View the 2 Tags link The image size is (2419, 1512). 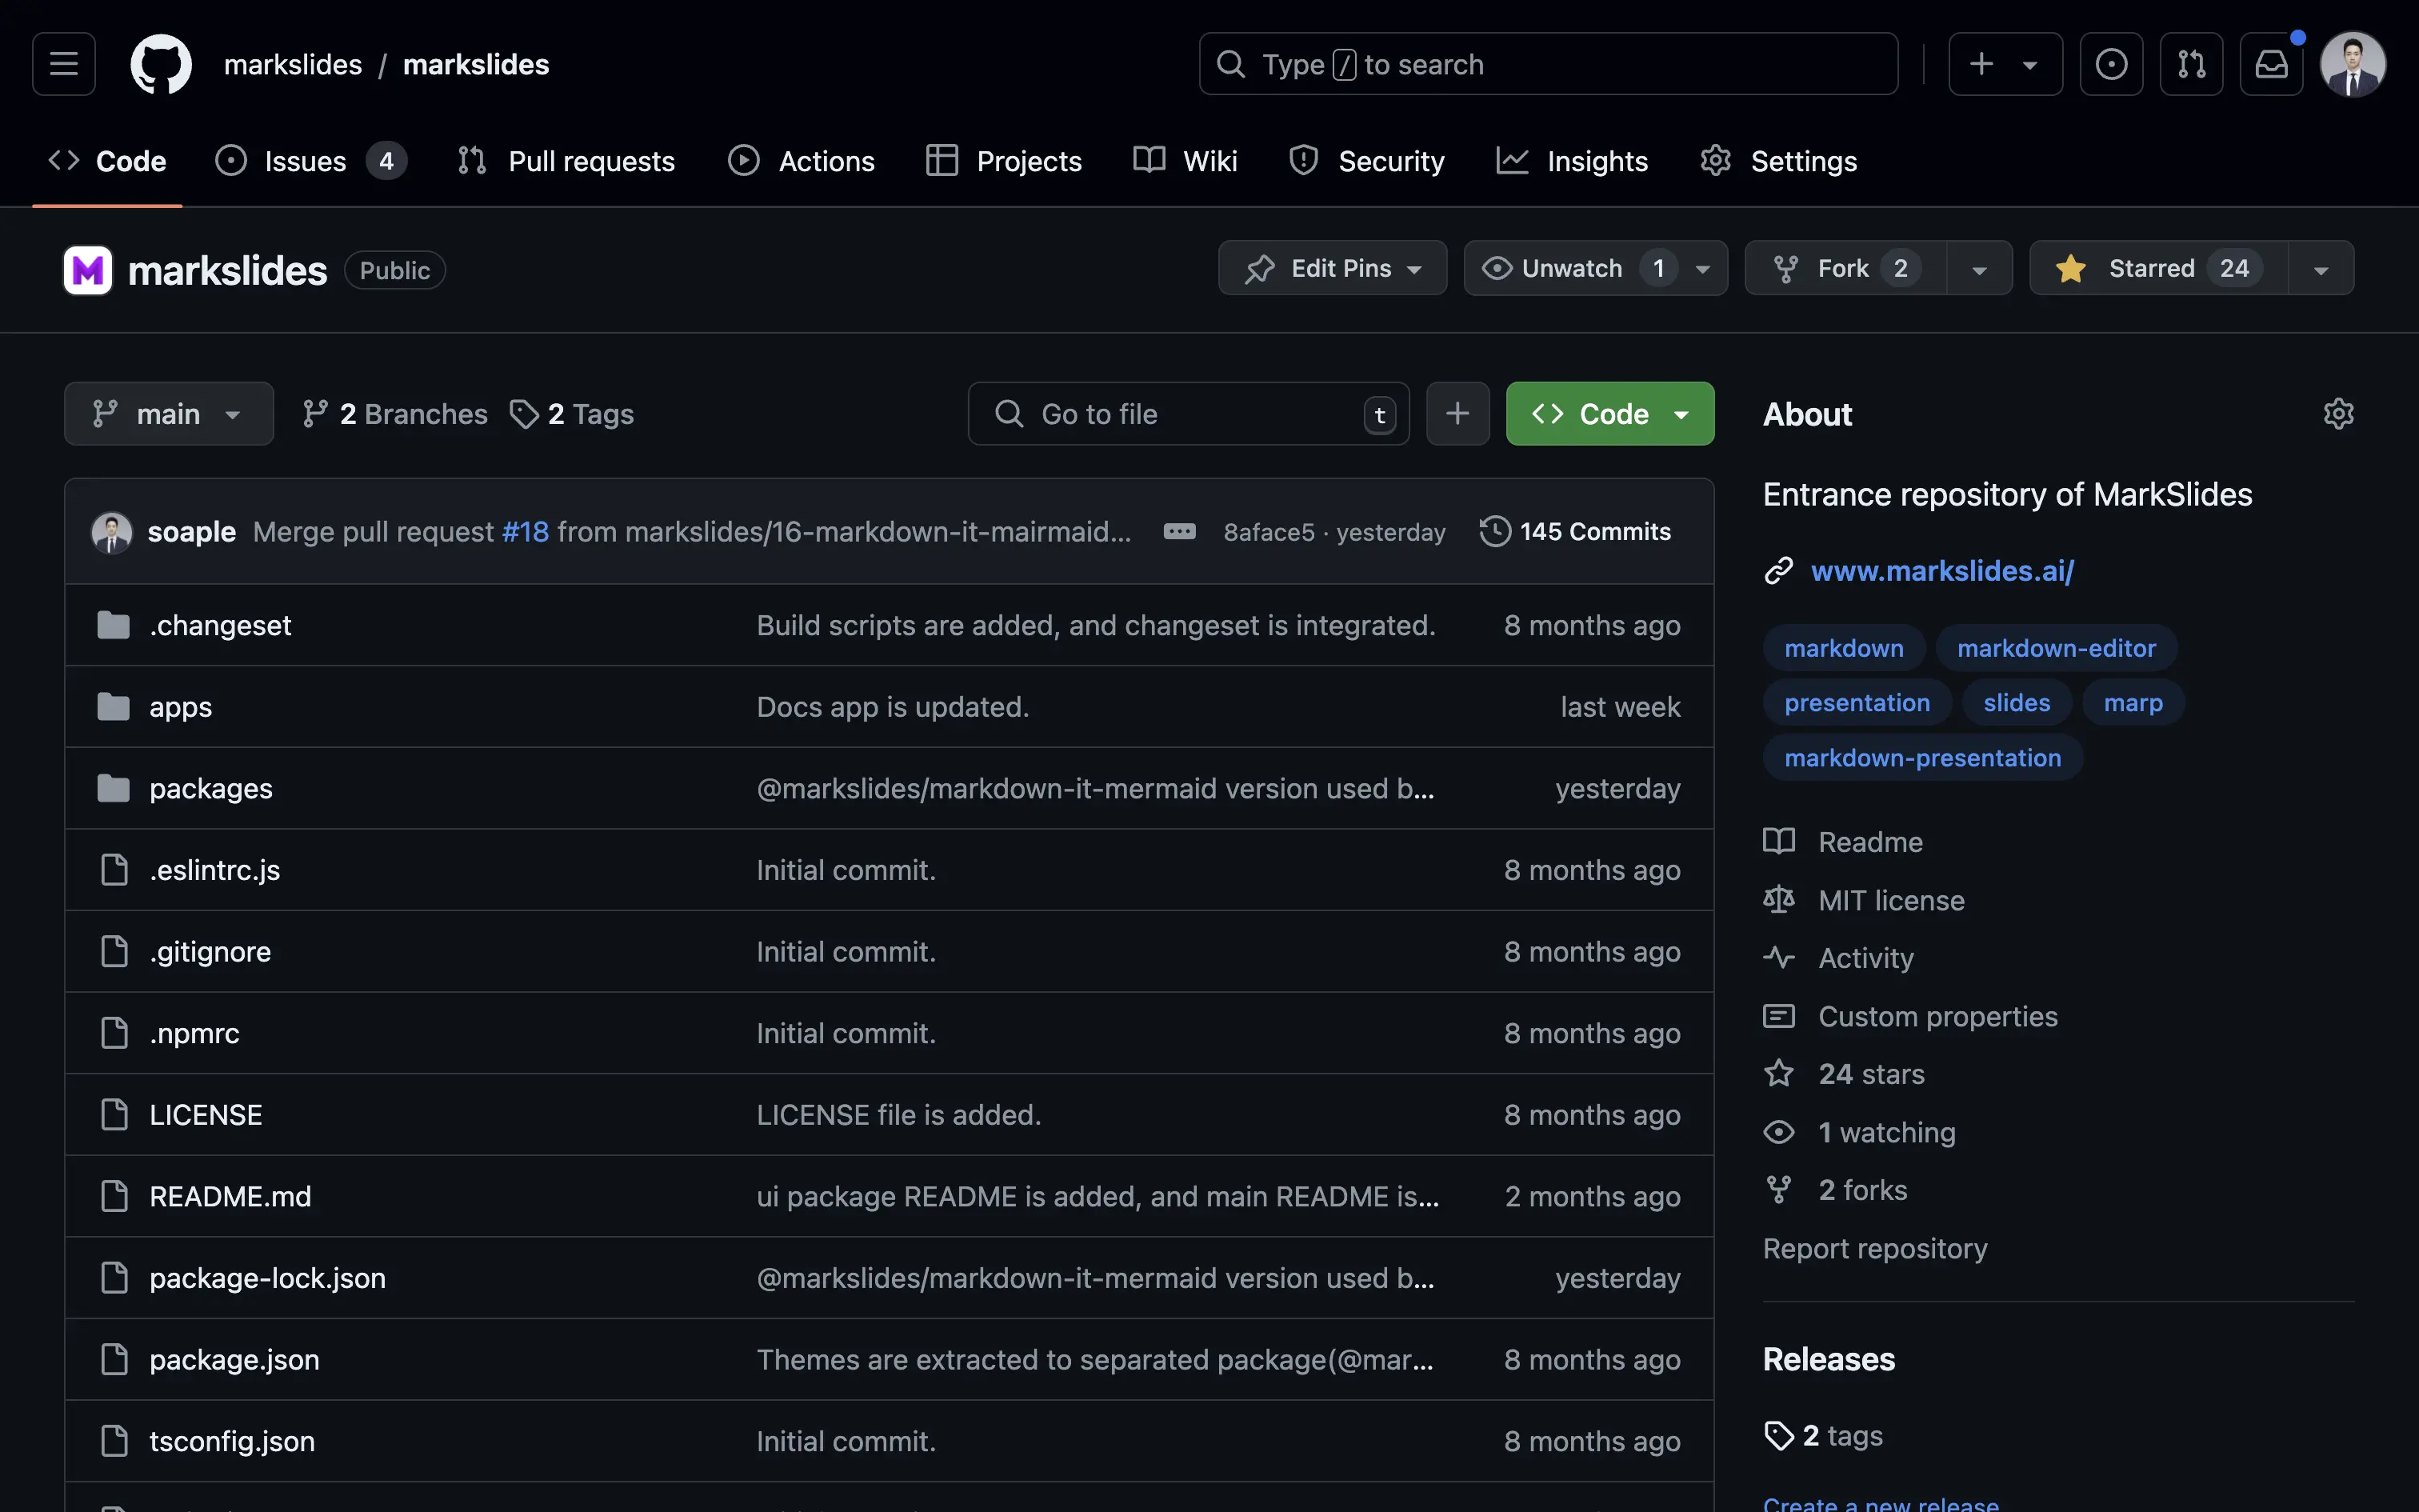coord(573,414)
